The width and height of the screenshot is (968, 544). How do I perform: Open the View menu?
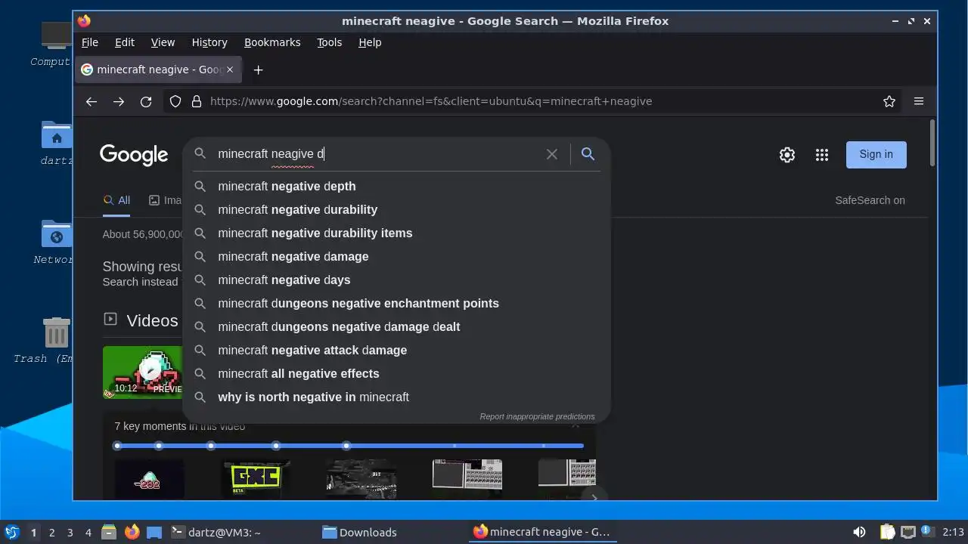click(x=163, y=42)
